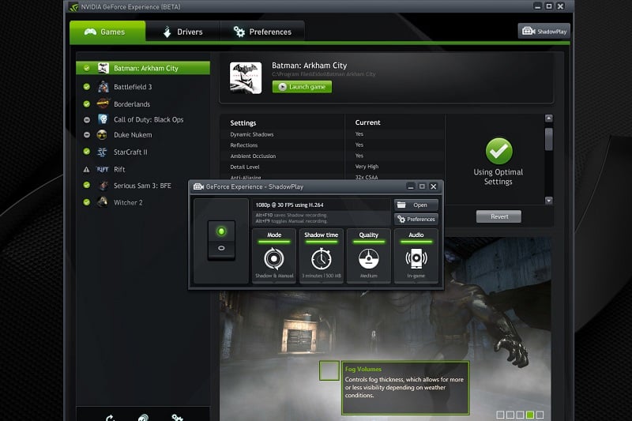Viewport: 632px width, 421px height.
Task: Choose the Borderlands game icon
Action: click(x=103, y=104)
